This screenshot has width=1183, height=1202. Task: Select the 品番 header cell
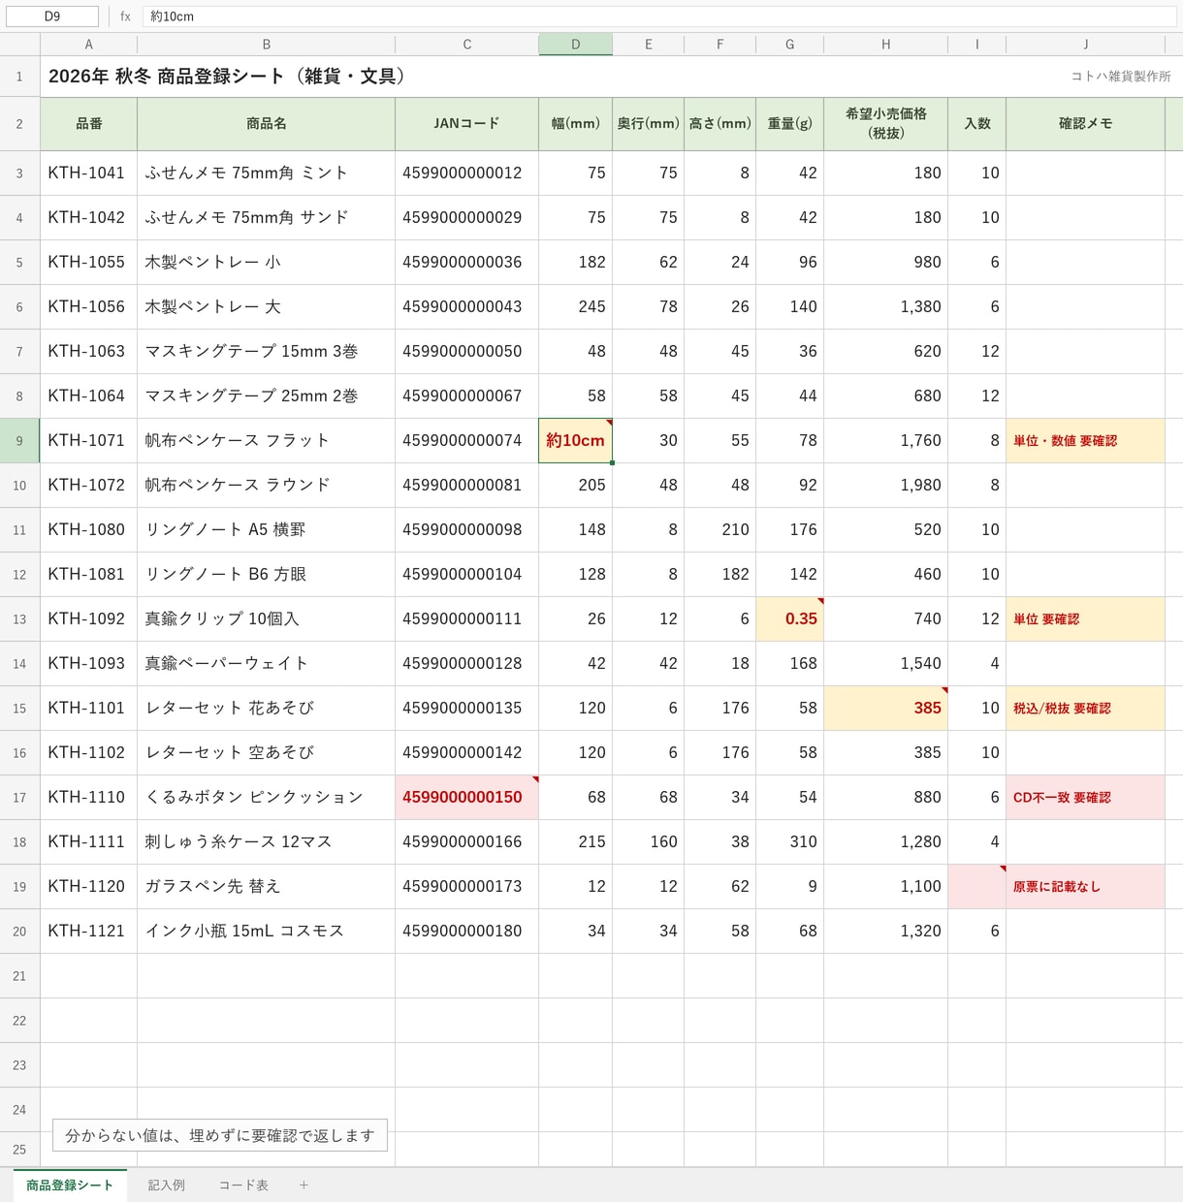pos(88,124)
